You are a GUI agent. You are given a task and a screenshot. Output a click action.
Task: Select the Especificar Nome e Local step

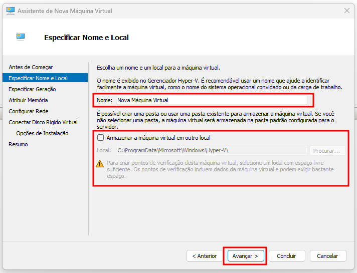[x=45, y=78]
